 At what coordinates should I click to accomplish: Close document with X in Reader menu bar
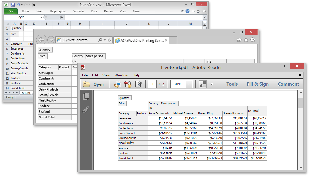click(300, 75)
